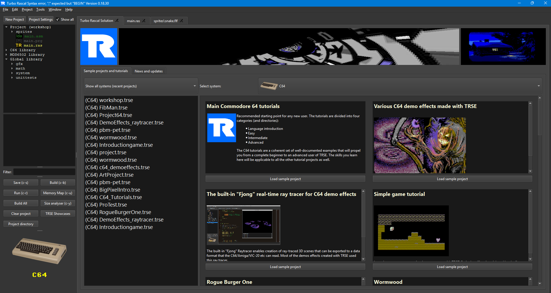
Task: Load sample project for Simple game tutorial
Action: [452, 267]
